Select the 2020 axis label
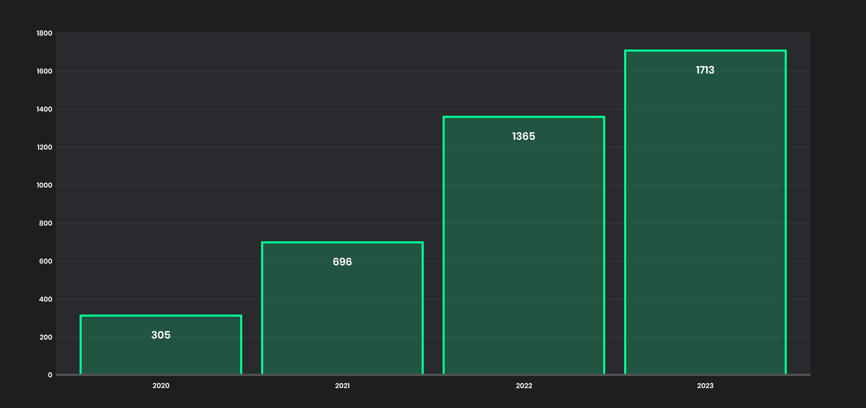Image resolution: width=866 pixels, height=408 pixels. [x=161, y=386]
